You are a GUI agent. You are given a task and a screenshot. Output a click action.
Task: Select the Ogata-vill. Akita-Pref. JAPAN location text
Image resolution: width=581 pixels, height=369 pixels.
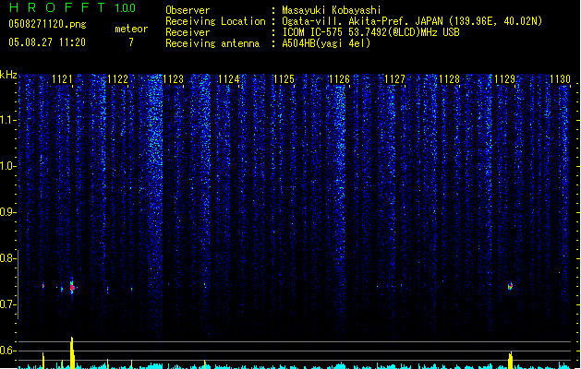412,21
